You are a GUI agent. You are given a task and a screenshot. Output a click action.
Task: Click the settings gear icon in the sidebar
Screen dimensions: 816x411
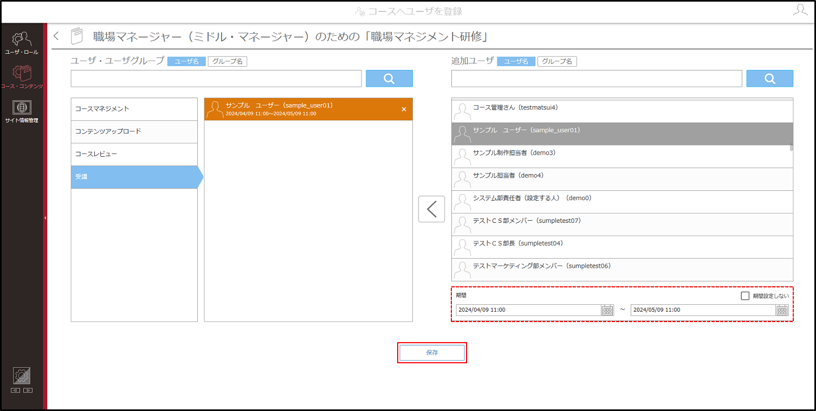click(22, 376)
